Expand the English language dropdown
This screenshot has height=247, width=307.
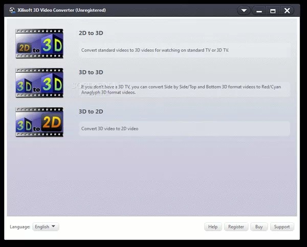(x=46, y=227)
